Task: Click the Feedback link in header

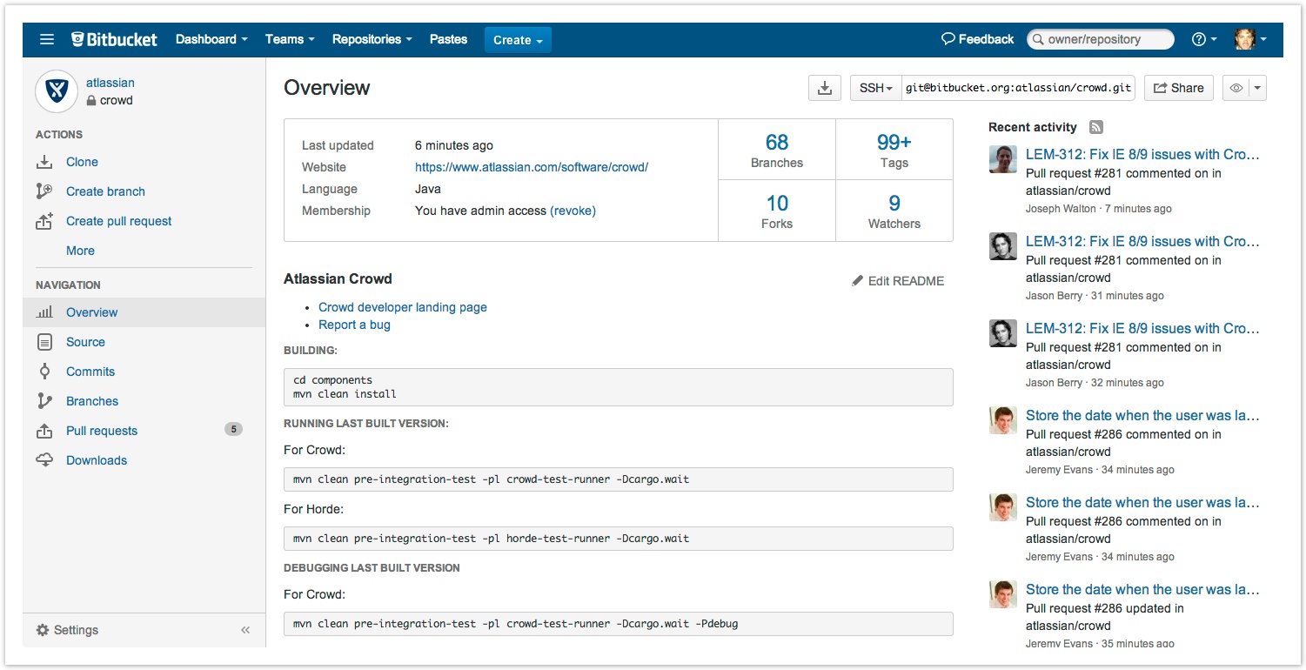Action: [978, 39]
